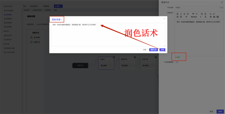Toggle the 对话变量赋值 switch
The height and width of the screenshot is (114, 225).
176,62
